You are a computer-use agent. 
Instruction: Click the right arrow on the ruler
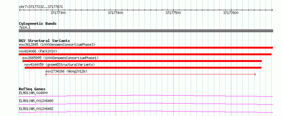tap(272, 10)
